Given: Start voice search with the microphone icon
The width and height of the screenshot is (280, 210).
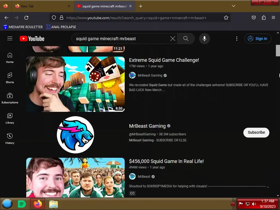Looking at the screenshot, I should tap(205, 39).
